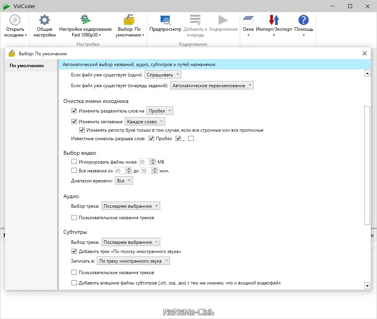Click the scroll down arrow
The image size is (377, 319).
[x=367, y=286]
